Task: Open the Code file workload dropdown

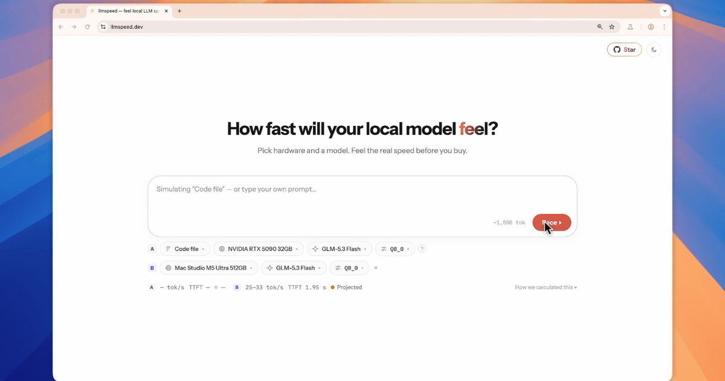Action: [x=185, y=249]
